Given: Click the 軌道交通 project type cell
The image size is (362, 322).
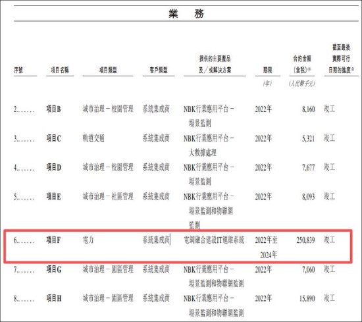Looking at the screenshot, I should 93,138.
